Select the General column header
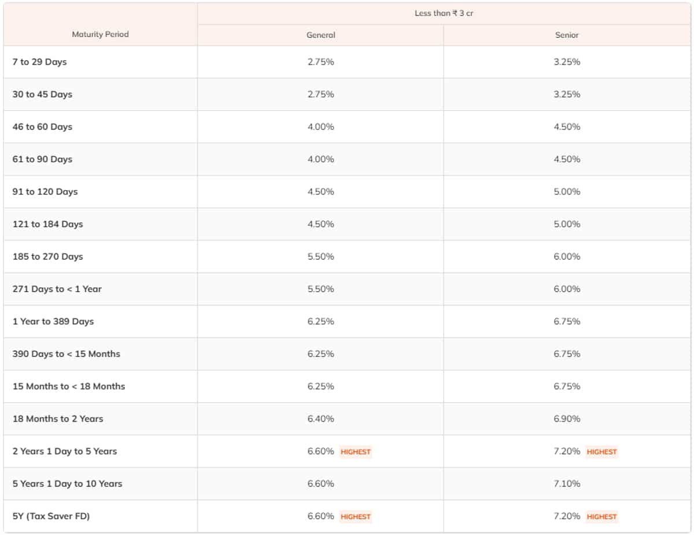This screenshot has width=694, height=535. pos(320,35)
